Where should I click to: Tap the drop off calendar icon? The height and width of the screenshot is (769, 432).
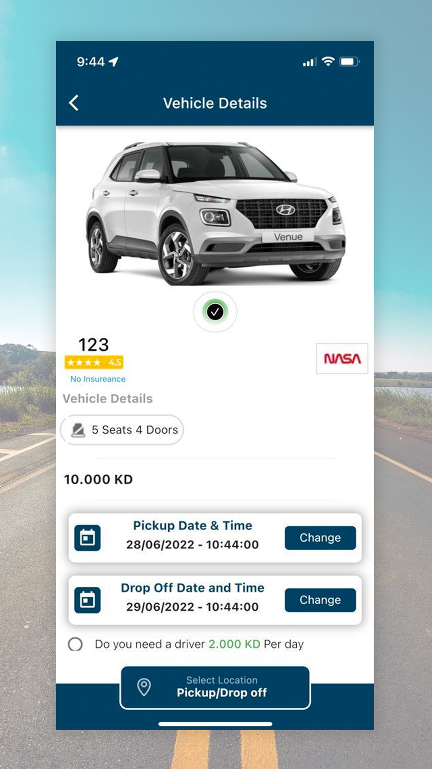point(87,600)
